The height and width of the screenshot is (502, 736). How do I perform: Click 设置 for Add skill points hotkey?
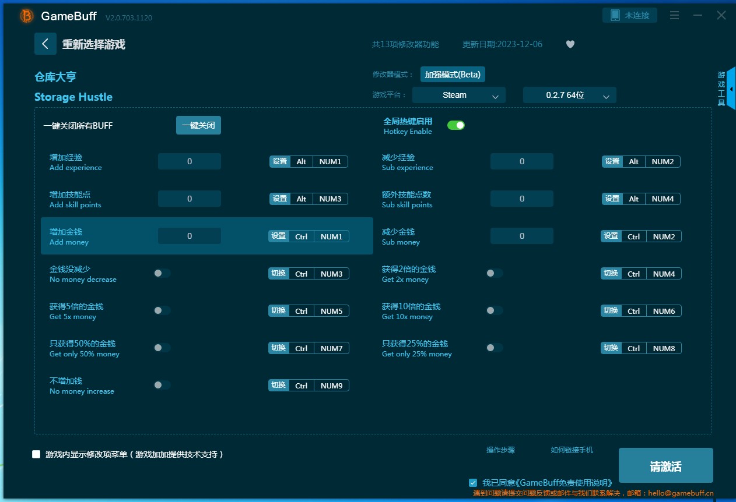click(x=280, y=199)
